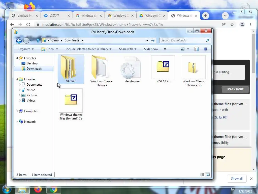Open Chrome tab search dropdown
This screenshot has width=258, height=194.
click(x=225, y=16)
